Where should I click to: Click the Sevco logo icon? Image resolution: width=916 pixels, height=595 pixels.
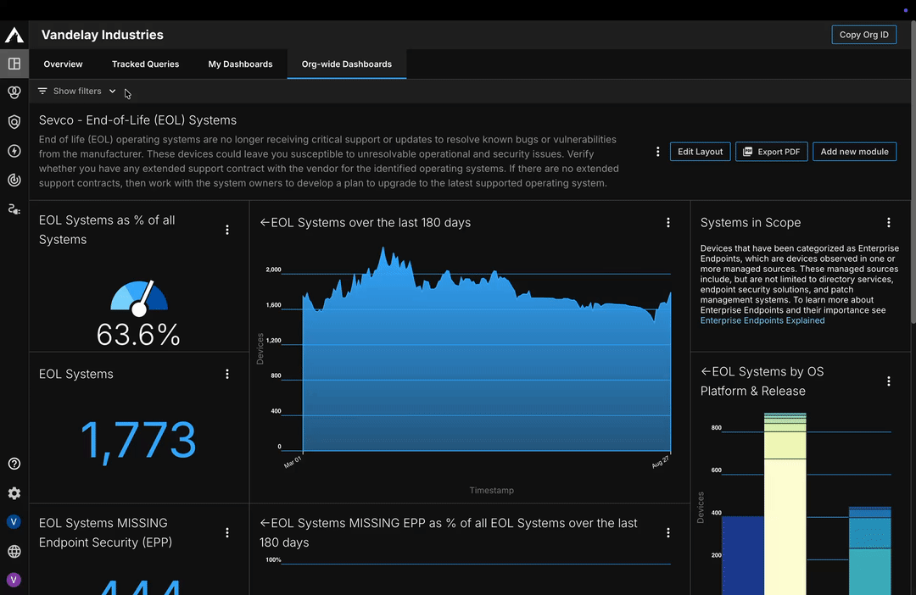coord(14,35)
